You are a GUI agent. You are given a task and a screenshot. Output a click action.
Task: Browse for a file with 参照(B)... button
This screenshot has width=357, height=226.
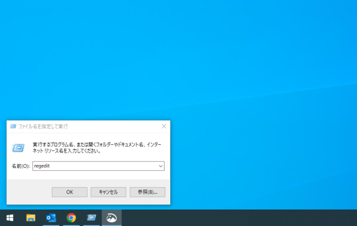147,192
